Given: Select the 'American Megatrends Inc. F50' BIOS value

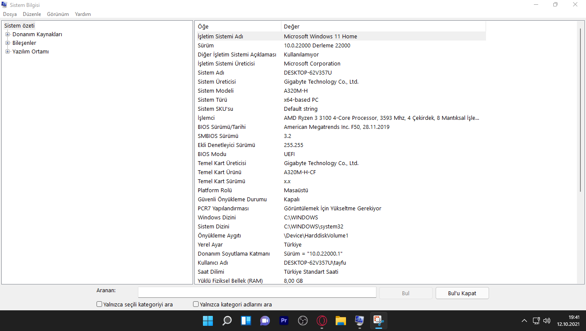Looking at the screenshot, I should tap(337, 127).
